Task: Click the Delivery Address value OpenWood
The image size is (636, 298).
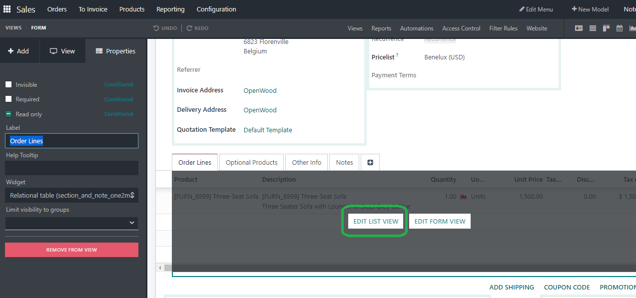Action: coord(260,110)
